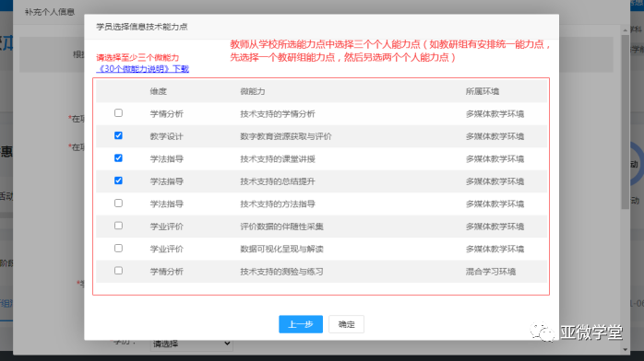The width and height of the screenshot is (644, 361).
Task: Click the 数据可视化呈现与解读 cell
Action: (x=281, y=250)
